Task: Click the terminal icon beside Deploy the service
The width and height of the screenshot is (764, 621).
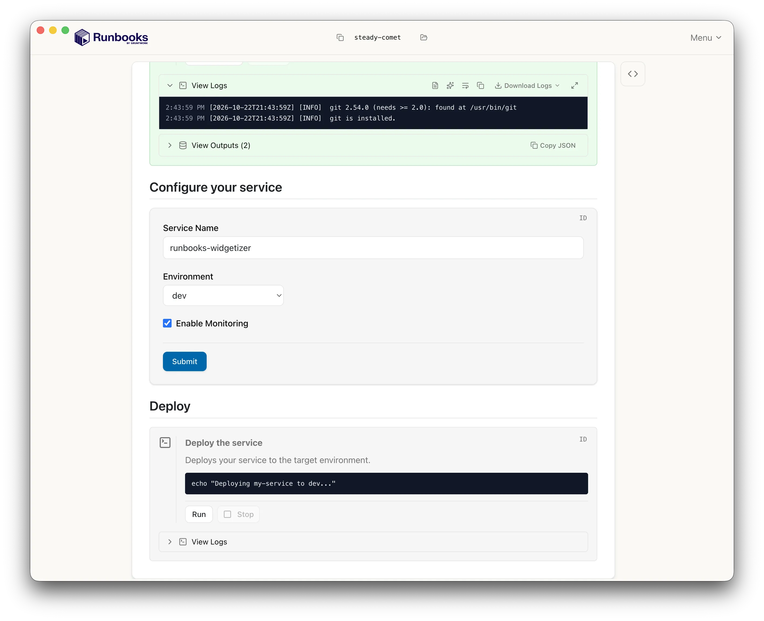Action: pos(165,443)
